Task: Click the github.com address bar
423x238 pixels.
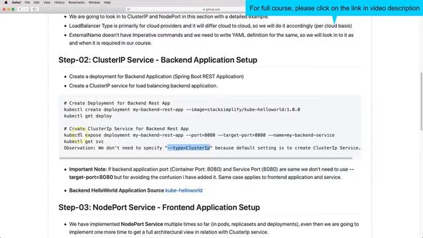Action: coord(186,9)
